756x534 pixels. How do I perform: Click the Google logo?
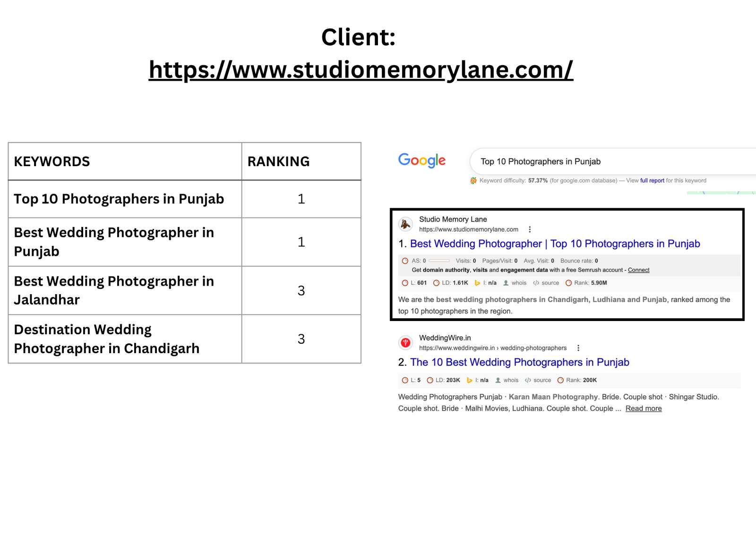pos(422,161)
